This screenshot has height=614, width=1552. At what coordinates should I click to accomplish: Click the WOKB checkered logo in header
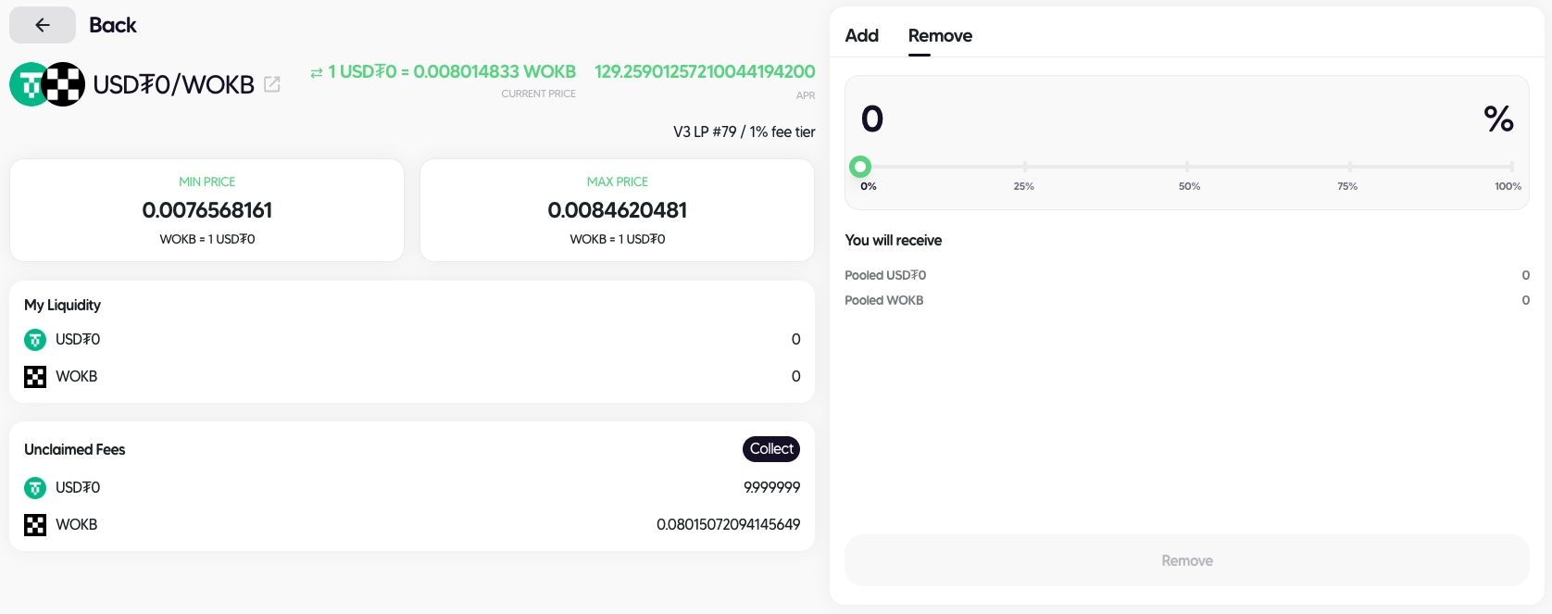coord(64,84)
